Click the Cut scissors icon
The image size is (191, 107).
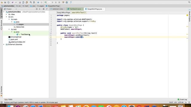pyautogui.click(x=20, y=2)
